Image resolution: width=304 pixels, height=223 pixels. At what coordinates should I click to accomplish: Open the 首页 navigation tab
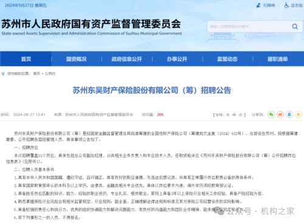coord(26,59)
